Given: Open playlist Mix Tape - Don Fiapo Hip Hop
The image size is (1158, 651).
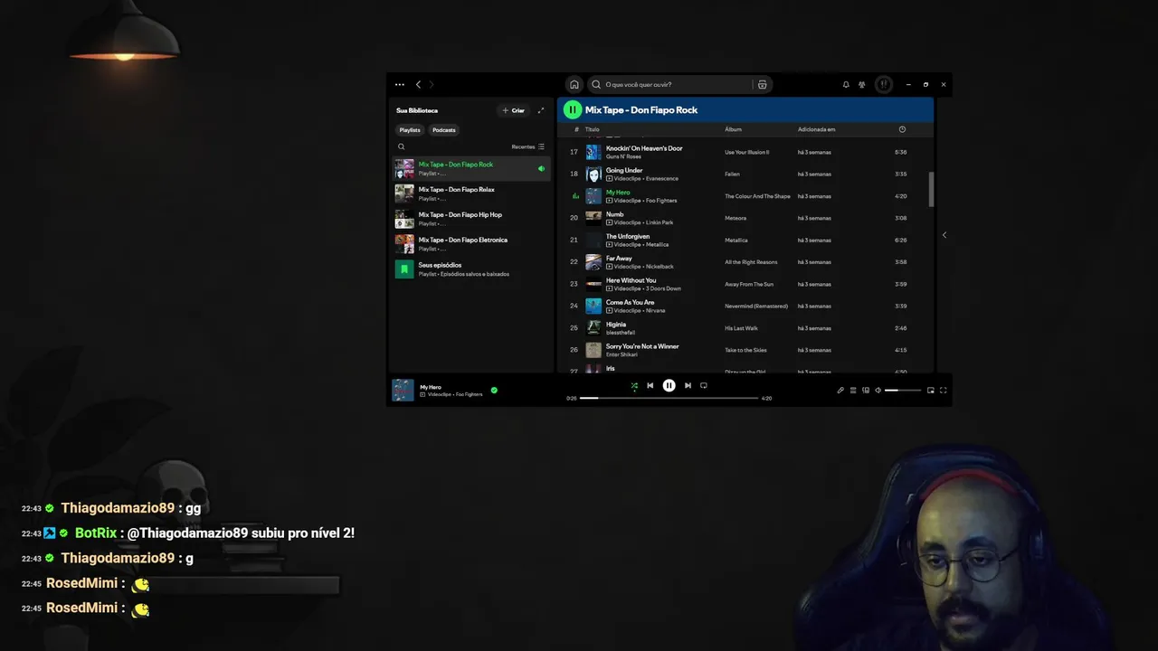Looking at the screenshot, I should point(470,219).
